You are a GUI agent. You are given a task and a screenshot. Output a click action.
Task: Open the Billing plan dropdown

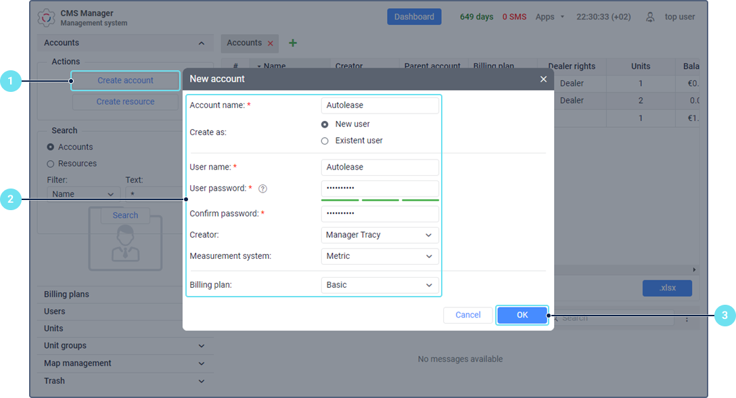point(379,285)
